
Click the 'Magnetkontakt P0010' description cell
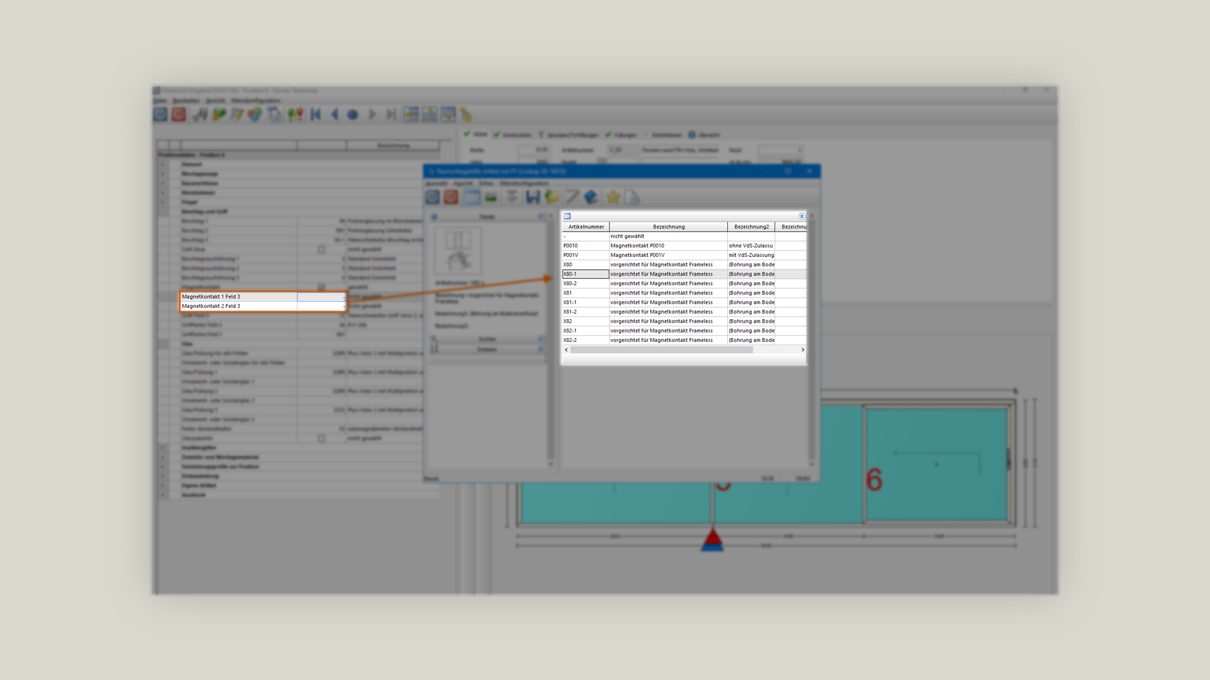(669, 246)
